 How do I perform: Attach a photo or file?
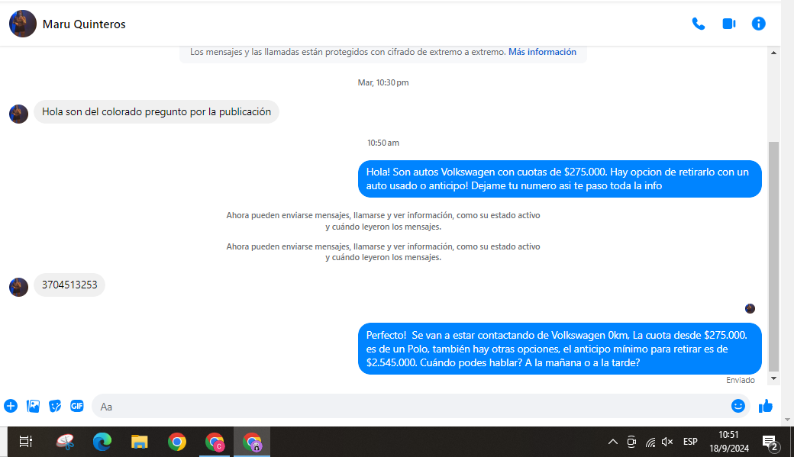(33, 406)
